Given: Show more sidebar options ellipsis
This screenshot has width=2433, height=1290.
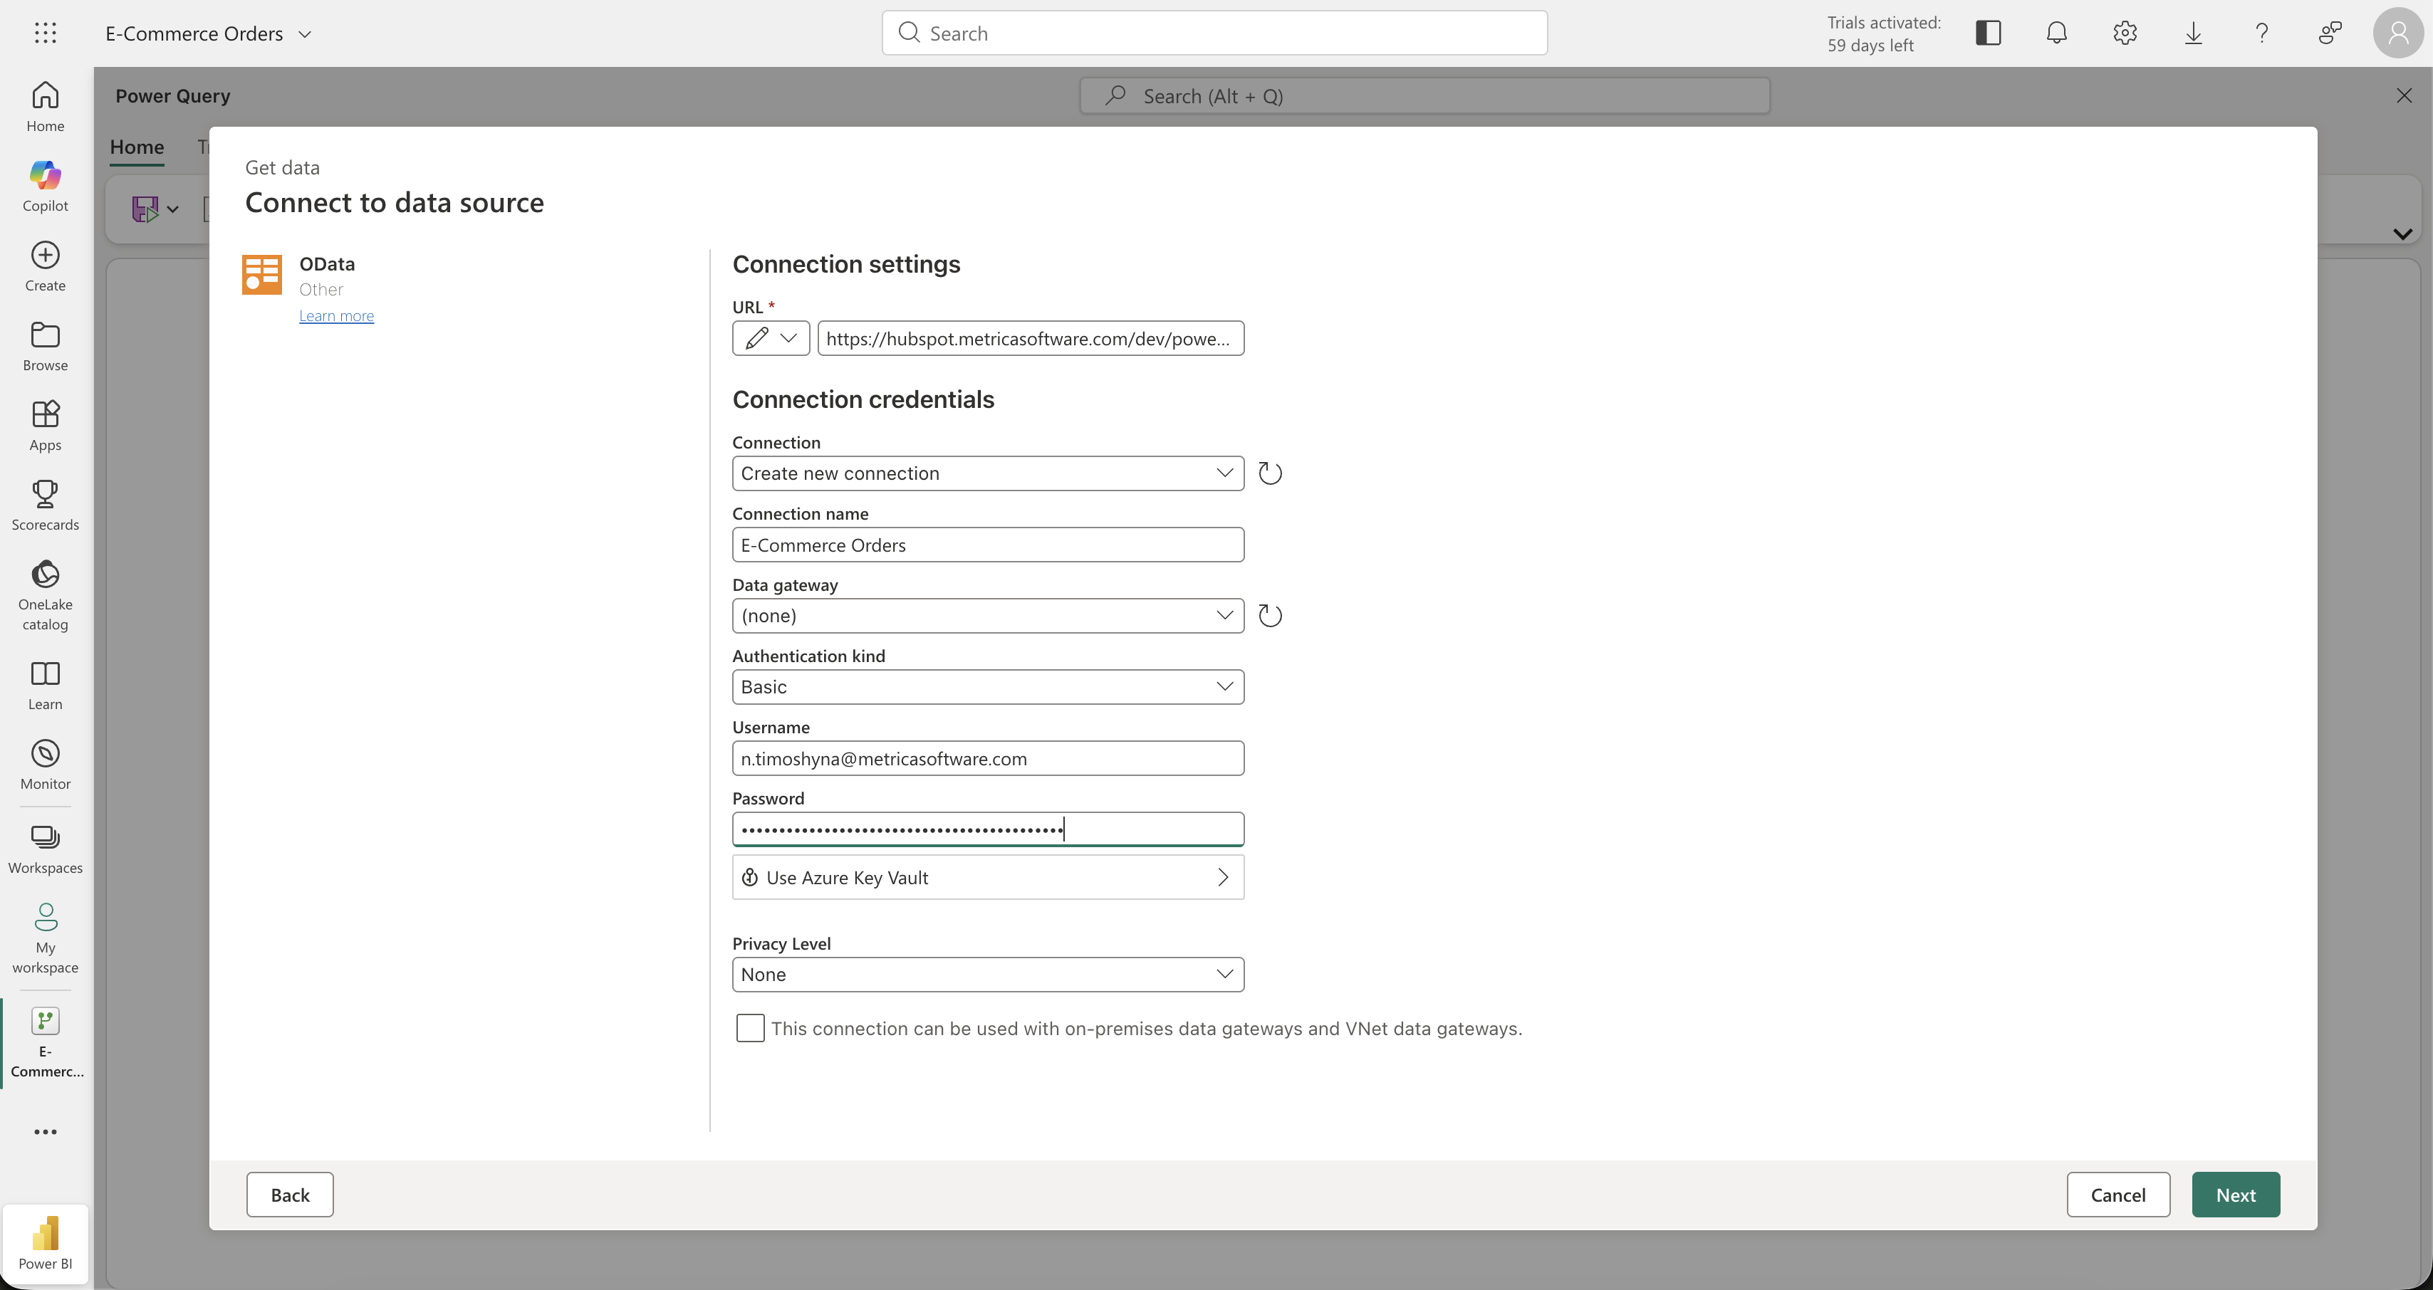Looking at the screenshot, I should (46, 1131).
